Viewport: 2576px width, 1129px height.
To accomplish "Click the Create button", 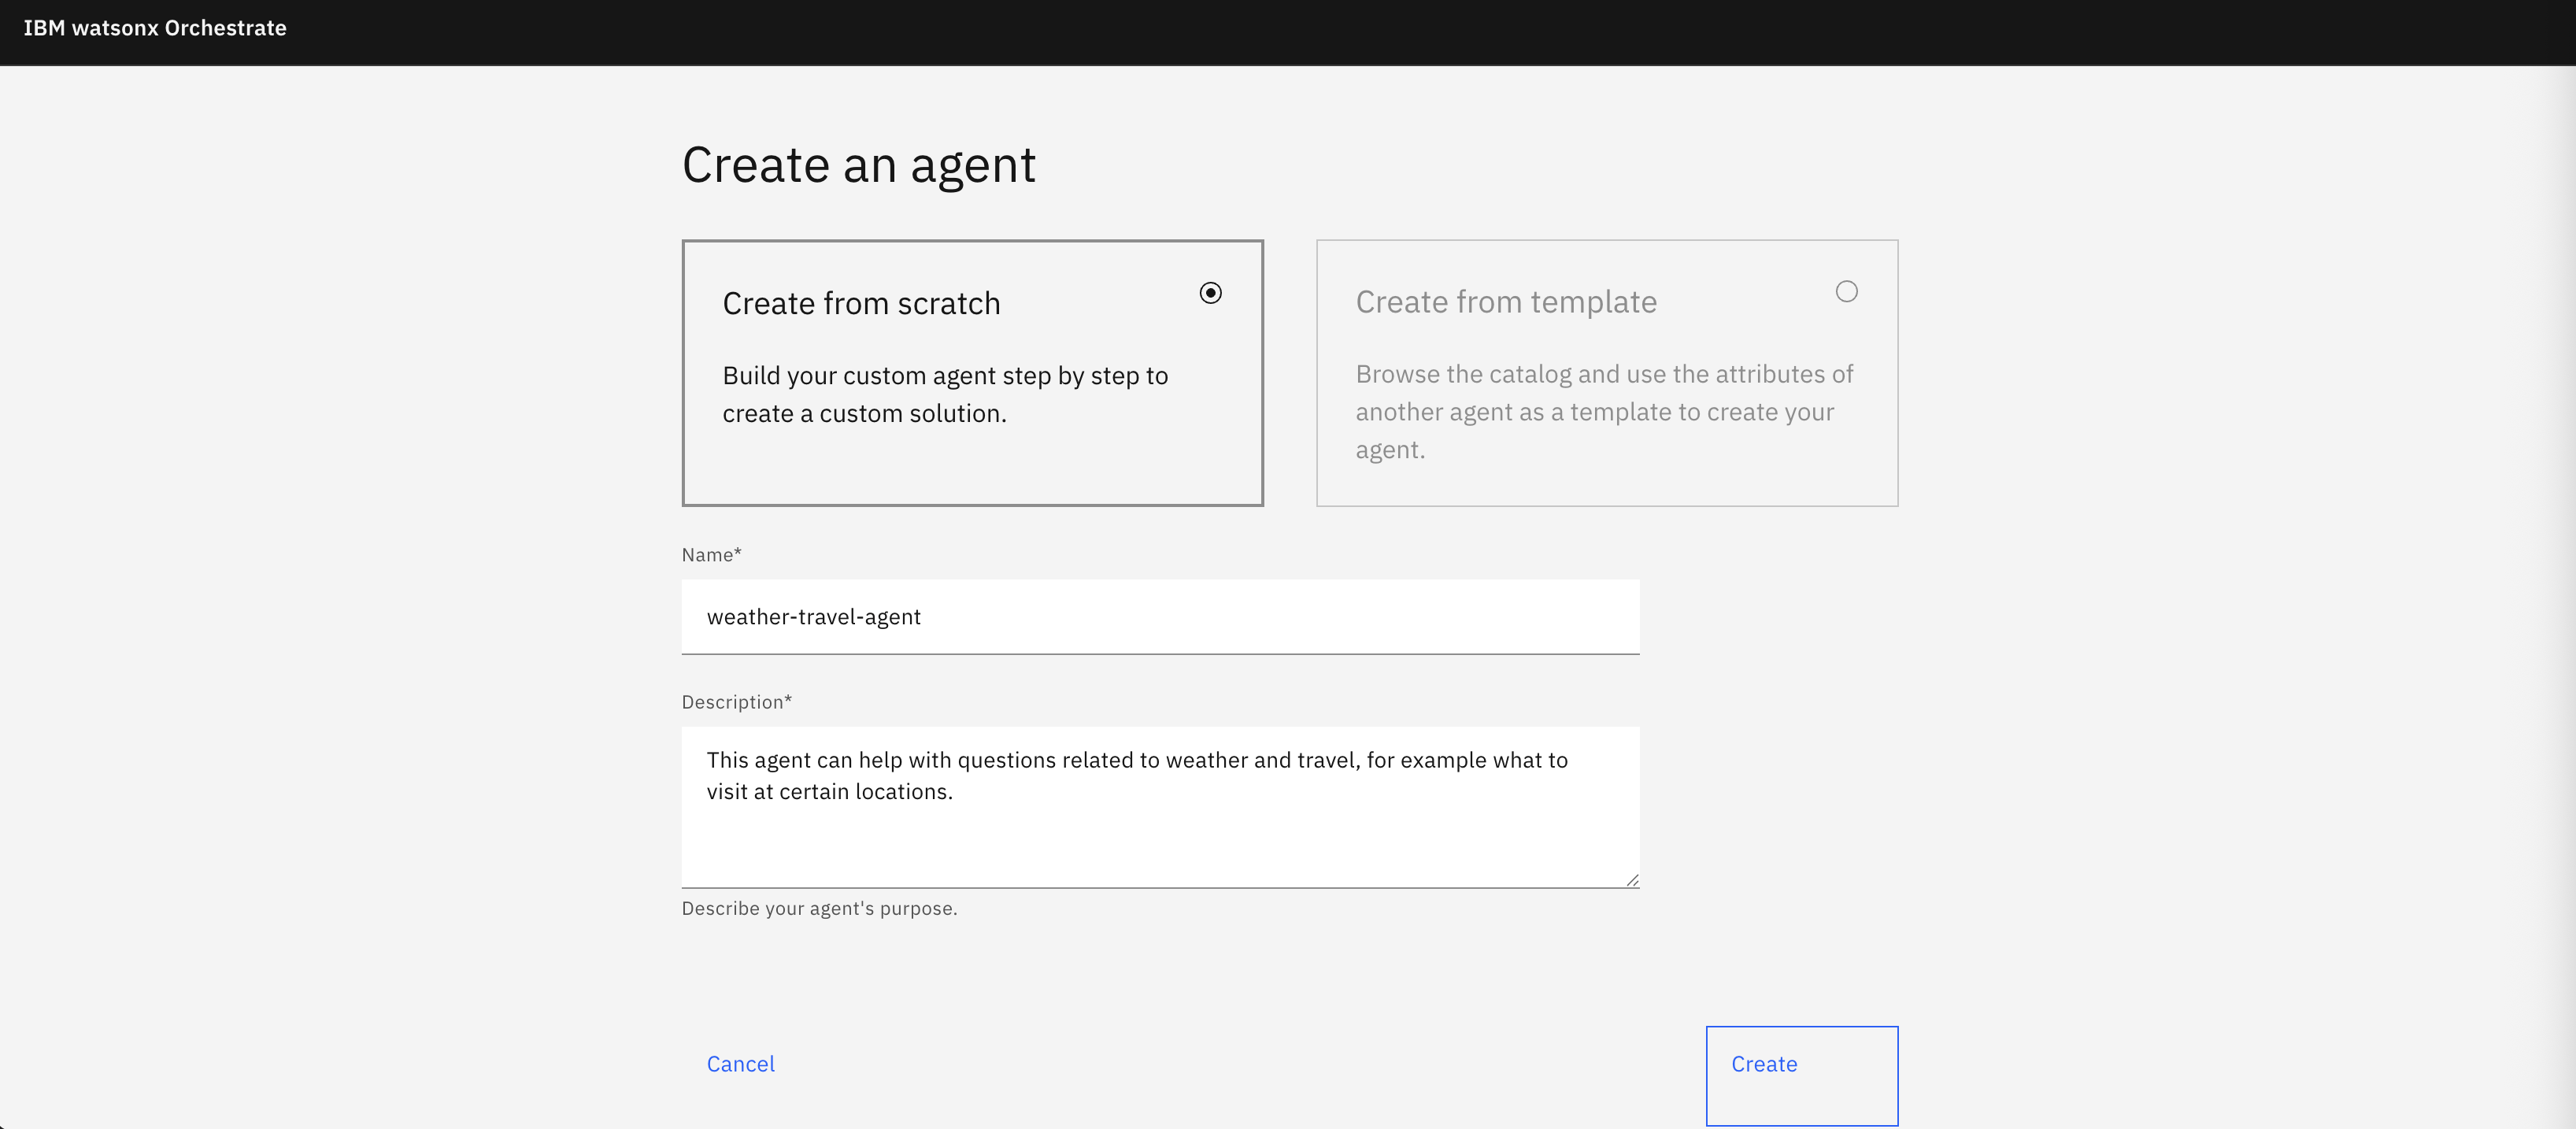I will [1801, 1076].
